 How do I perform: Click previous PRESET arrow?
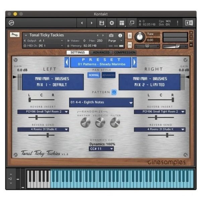(67, 62)
